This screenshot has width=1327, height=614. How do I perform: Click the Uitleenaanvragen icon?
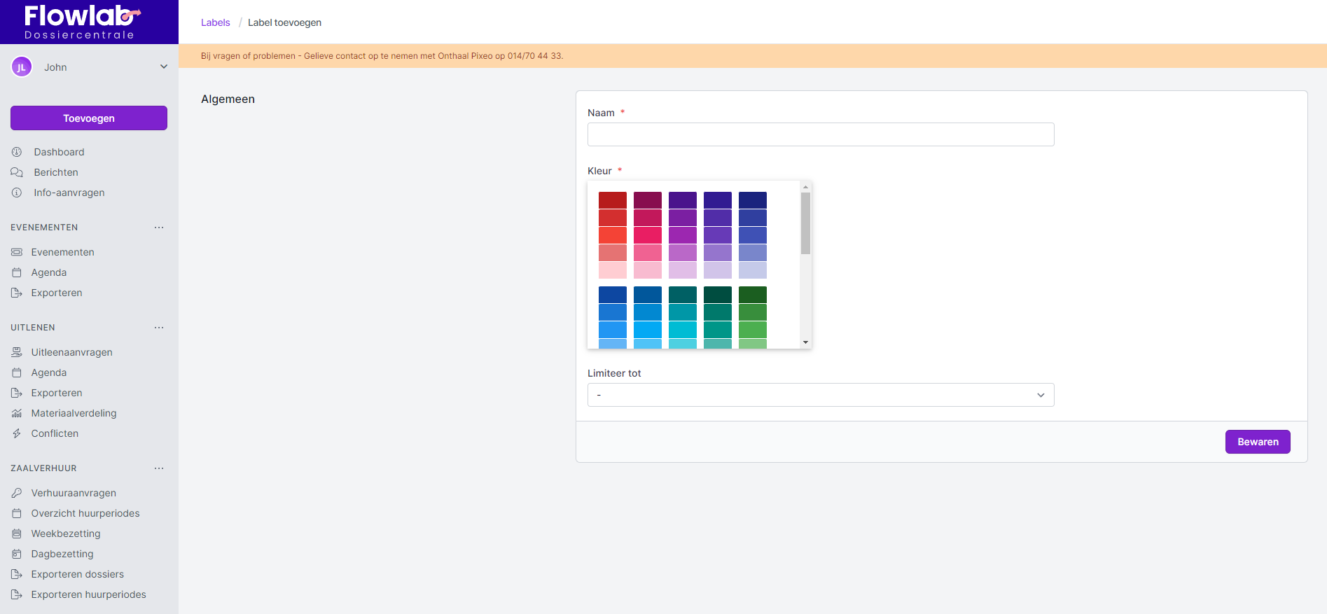pyautogui.click(x=17, y=352)
